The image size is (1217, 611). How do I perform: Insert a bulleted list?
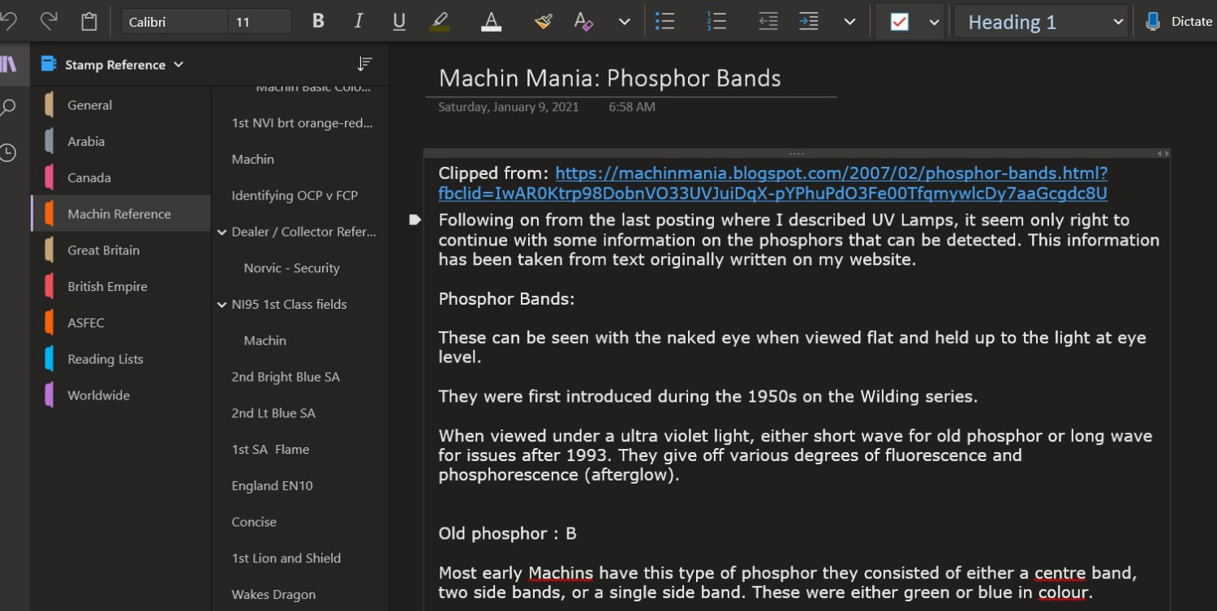(665, 22)
